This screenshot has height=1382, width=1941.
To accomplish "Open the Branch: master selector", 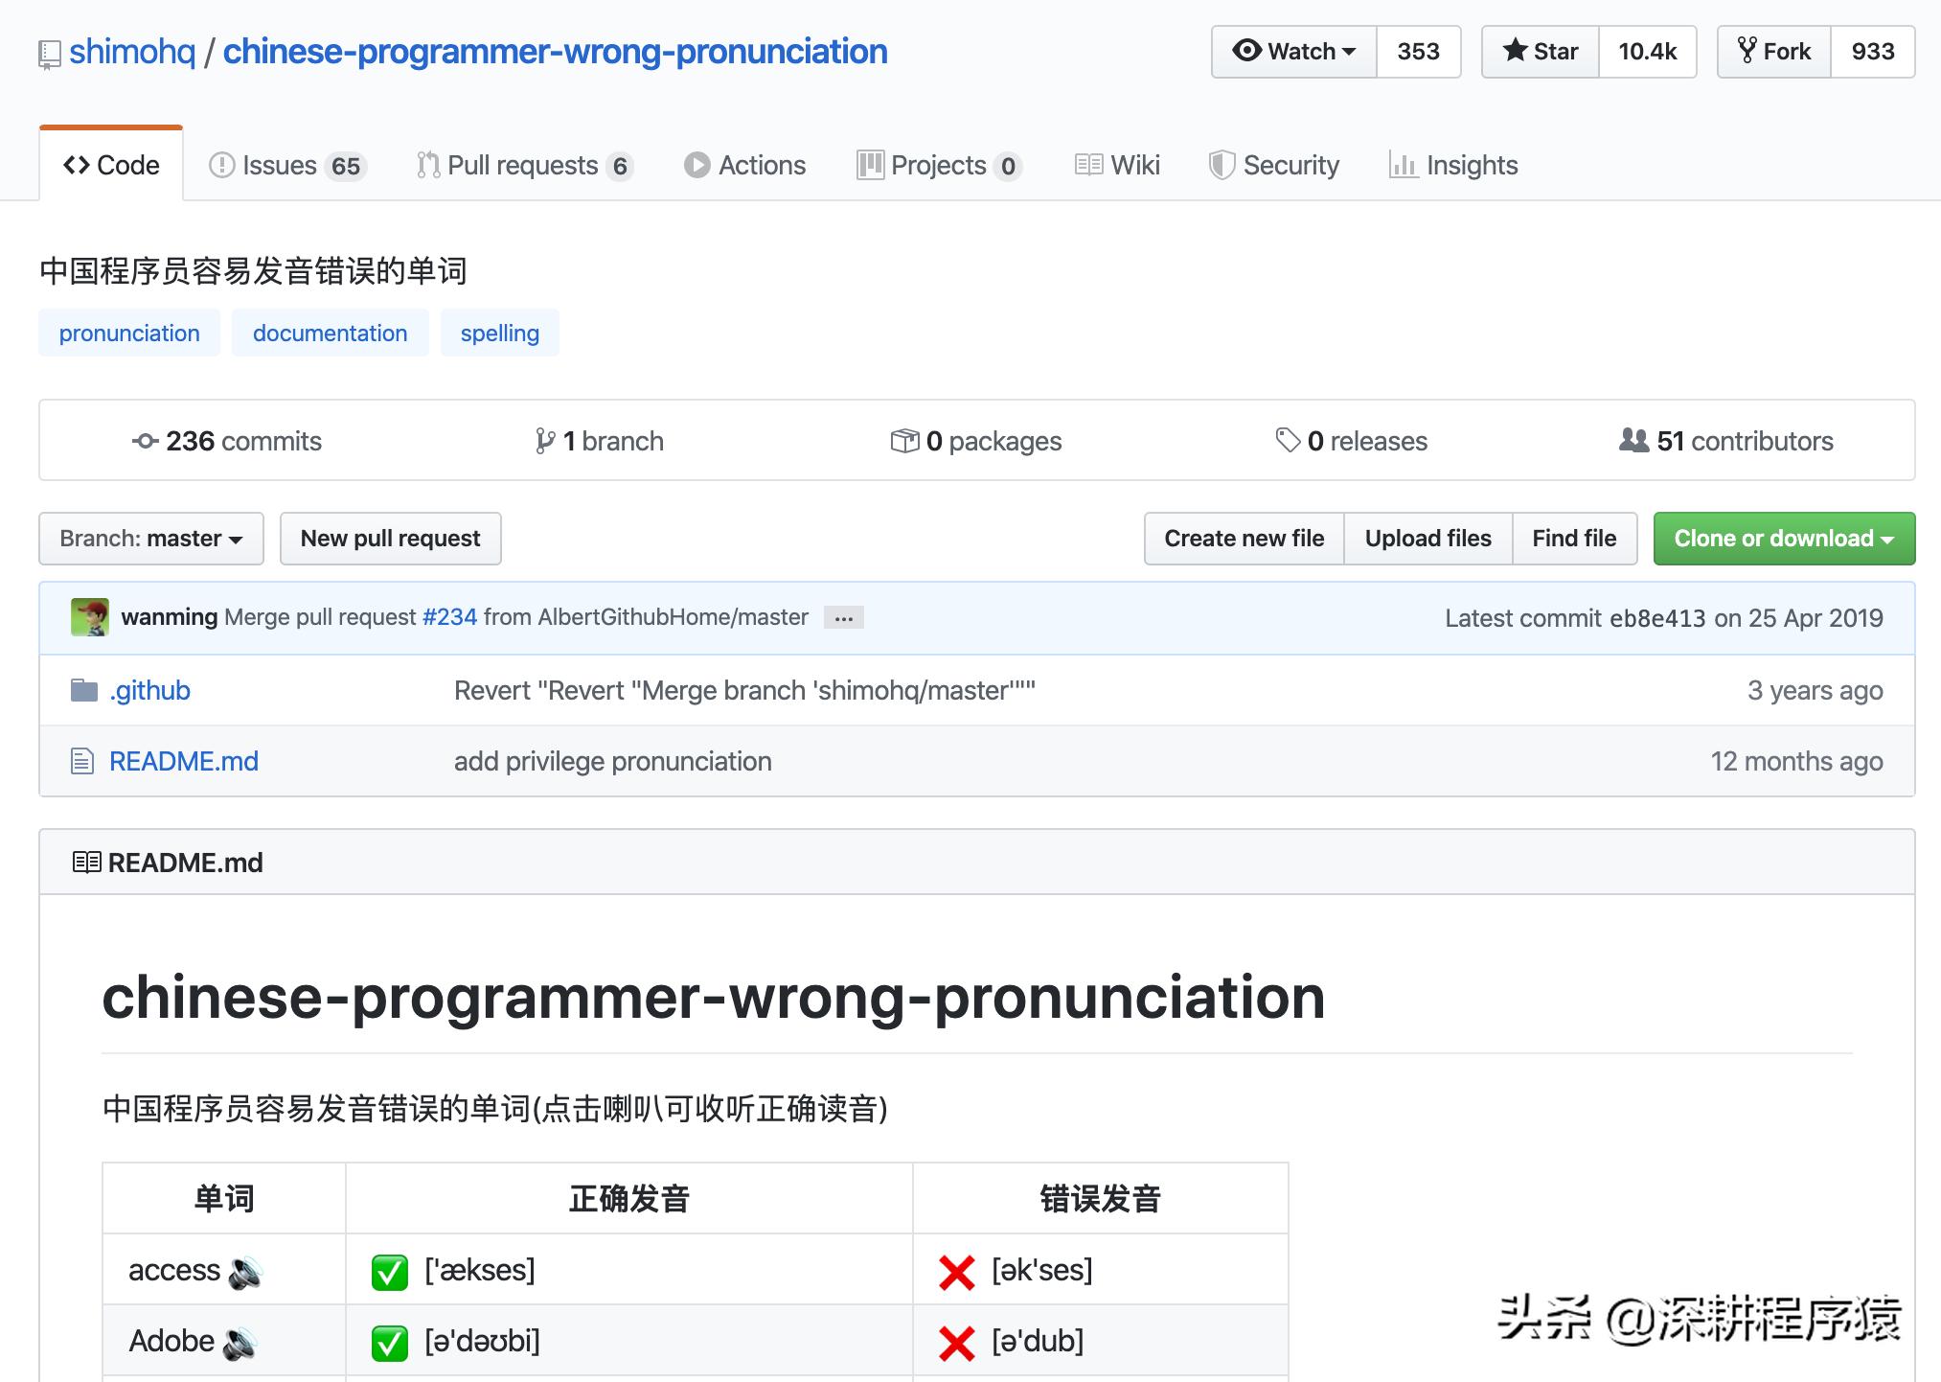I will pos(150,539).
